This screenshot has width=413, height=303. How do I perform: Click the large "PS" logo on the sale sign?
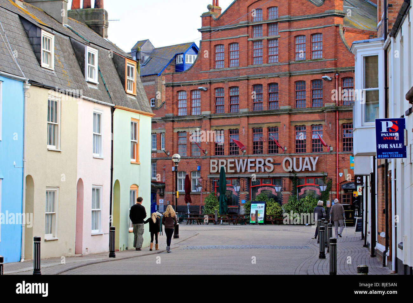coord(390,127)
